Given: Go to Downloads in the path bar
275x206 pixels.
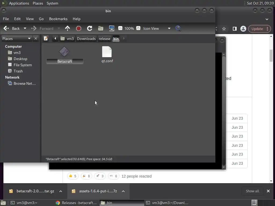Looking at the screenshot, I should click(86, 39).
